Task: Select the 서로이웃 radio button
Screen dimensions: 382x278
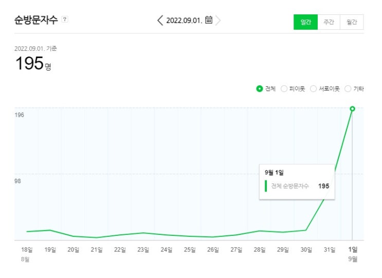Action: 313,89
